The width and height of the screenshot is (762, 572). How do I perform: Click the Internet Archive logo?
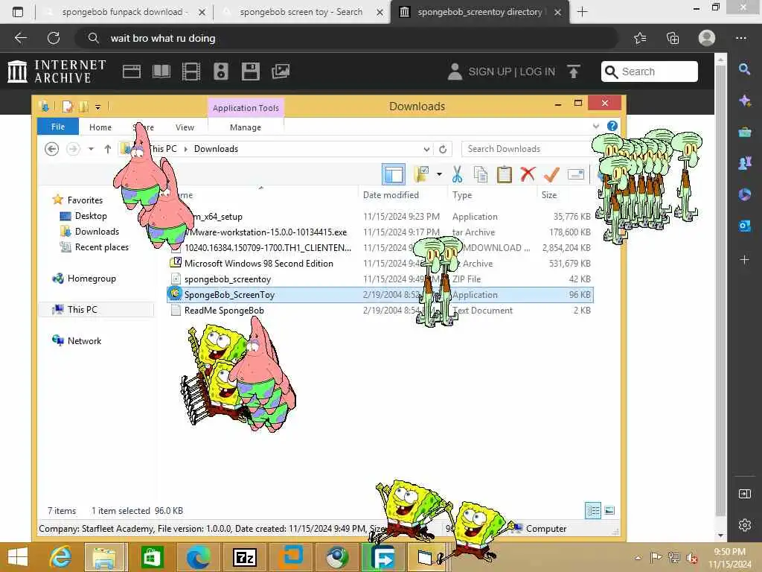coord(57,71)
